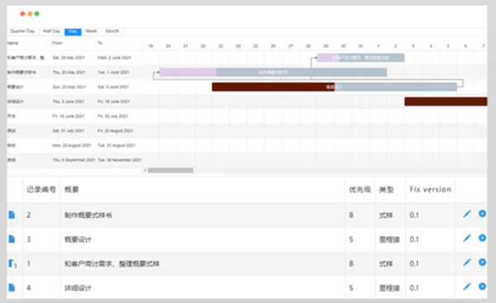Click the lavender progress bar in the second Gantt row
The width and height of the screenshot is (496, 303).
(188, 73)
